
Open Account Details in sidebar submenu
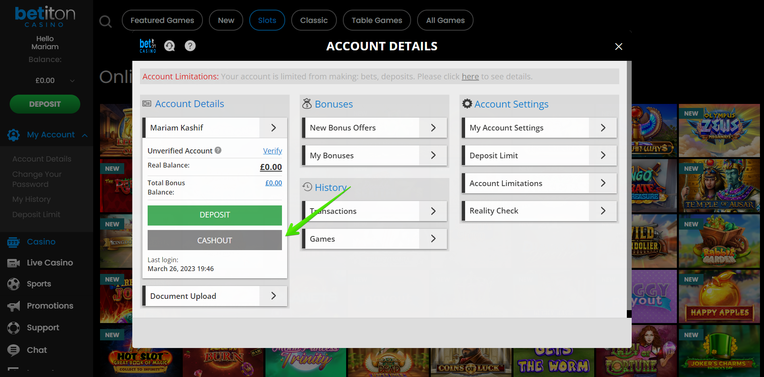(42, 159)
